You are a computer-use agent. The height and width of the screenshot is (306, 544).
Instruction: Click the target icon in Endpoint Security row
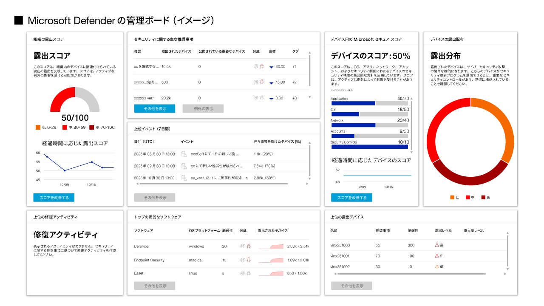(242, 260)
